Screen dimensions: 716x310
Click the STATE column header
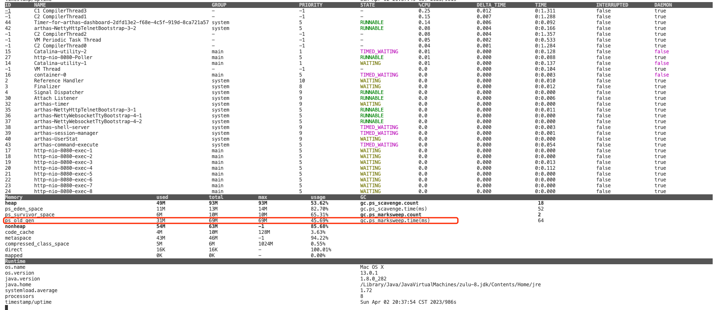(x=367, y=5)
